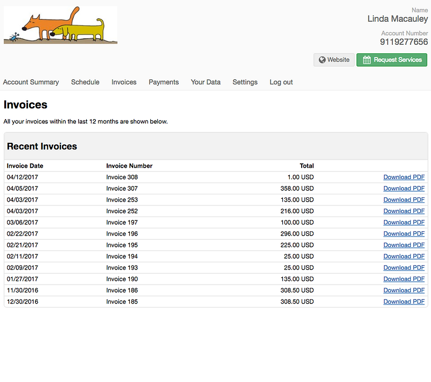Select the 02/21/2017 date cell

pyautogui.click(x=23, y=245)
